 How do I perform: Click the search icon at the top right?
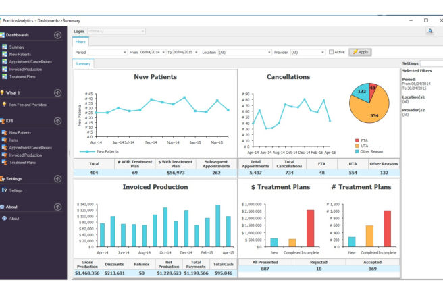tap(429, 31)
